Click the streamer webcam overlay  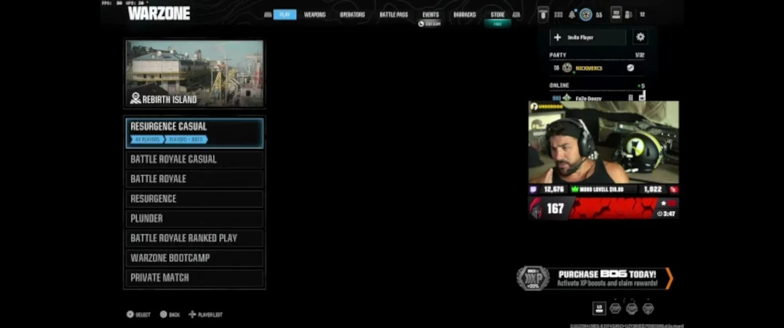pos(603,143)
